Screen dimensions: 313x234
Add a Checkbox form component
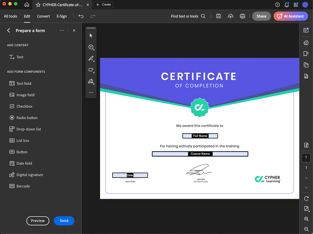(x=24, y=106)
